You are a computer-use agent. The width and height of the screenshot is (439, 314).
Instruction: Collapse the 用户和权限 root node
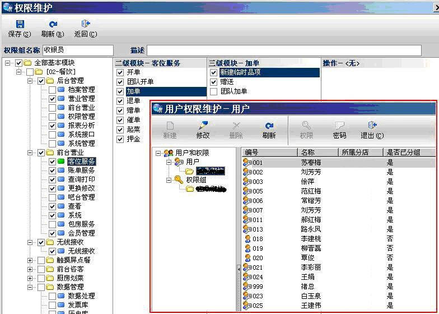(158, 153)
